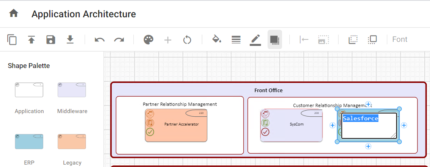Undo the last action
Viewport: 430px width, 167px height.
point(100,39)
